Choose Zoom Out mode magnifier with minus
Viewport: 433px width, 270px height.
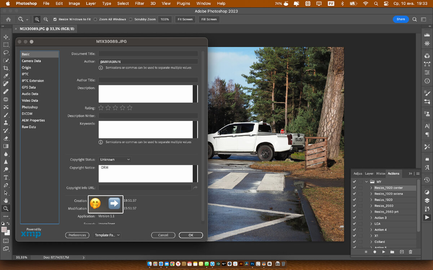coord(46,19)
